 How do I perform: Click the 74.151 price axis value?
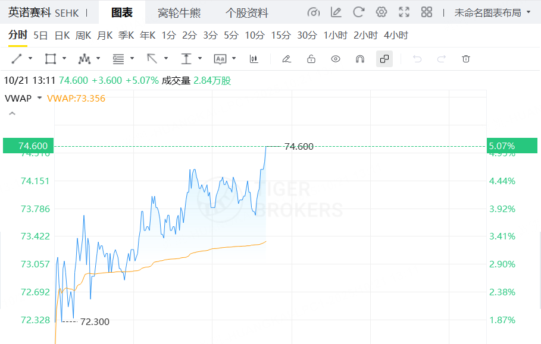point(35,181)
